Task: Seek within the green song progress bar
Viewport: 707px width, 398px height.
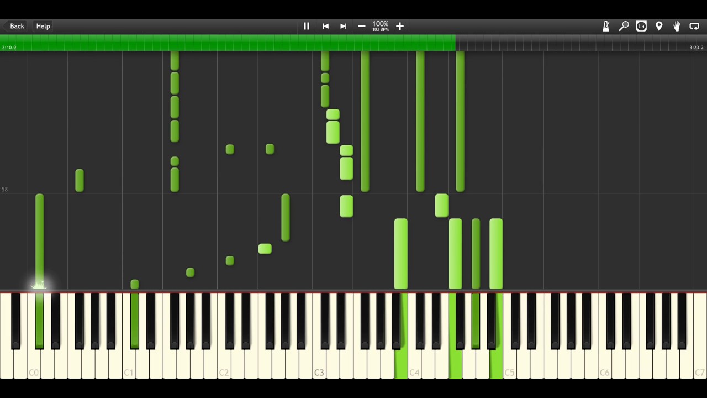Action: pos(228,43)
